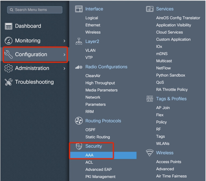Screen dimensions: 206x181
Task: Click the Interface section icon
Action: pos(79,9)
